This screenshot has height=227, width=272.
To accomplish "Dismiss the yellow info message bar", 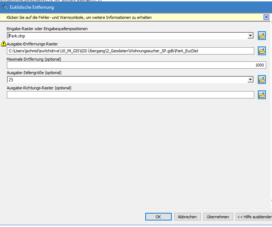I will (x=266, y=17).
